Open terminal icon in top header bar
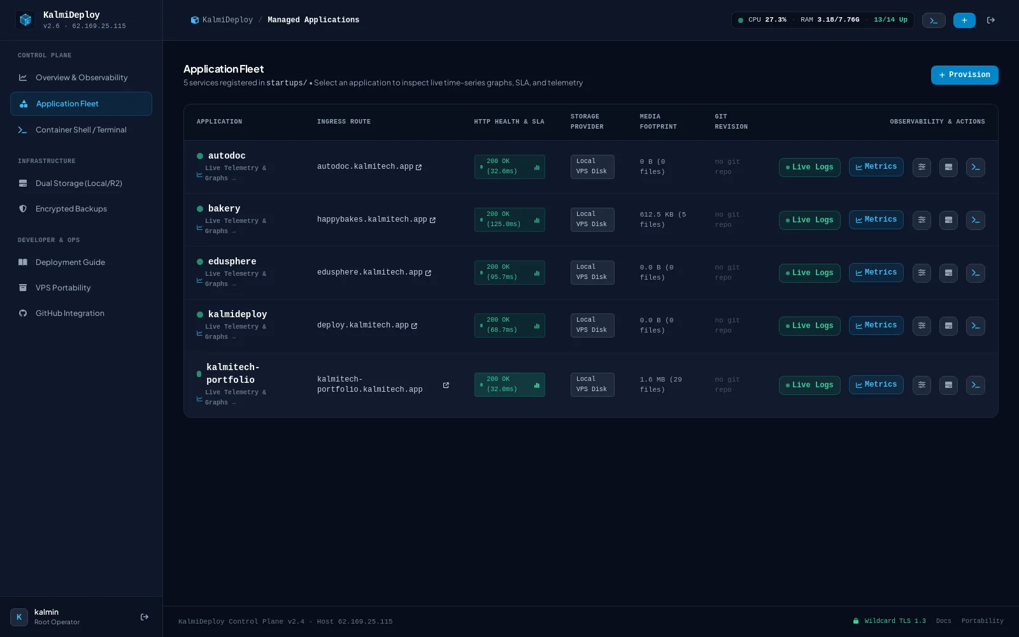 click(x=934, y=20)
